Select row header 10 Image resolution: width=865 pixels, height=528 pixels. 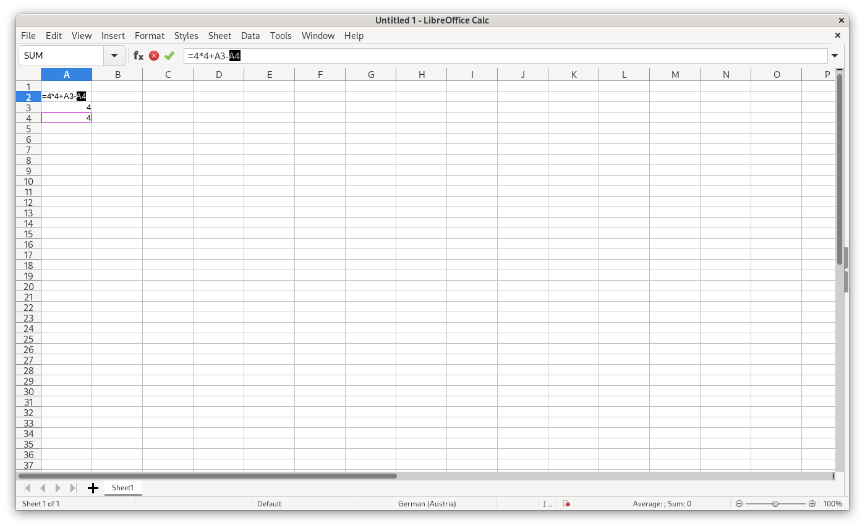[28, 181]
